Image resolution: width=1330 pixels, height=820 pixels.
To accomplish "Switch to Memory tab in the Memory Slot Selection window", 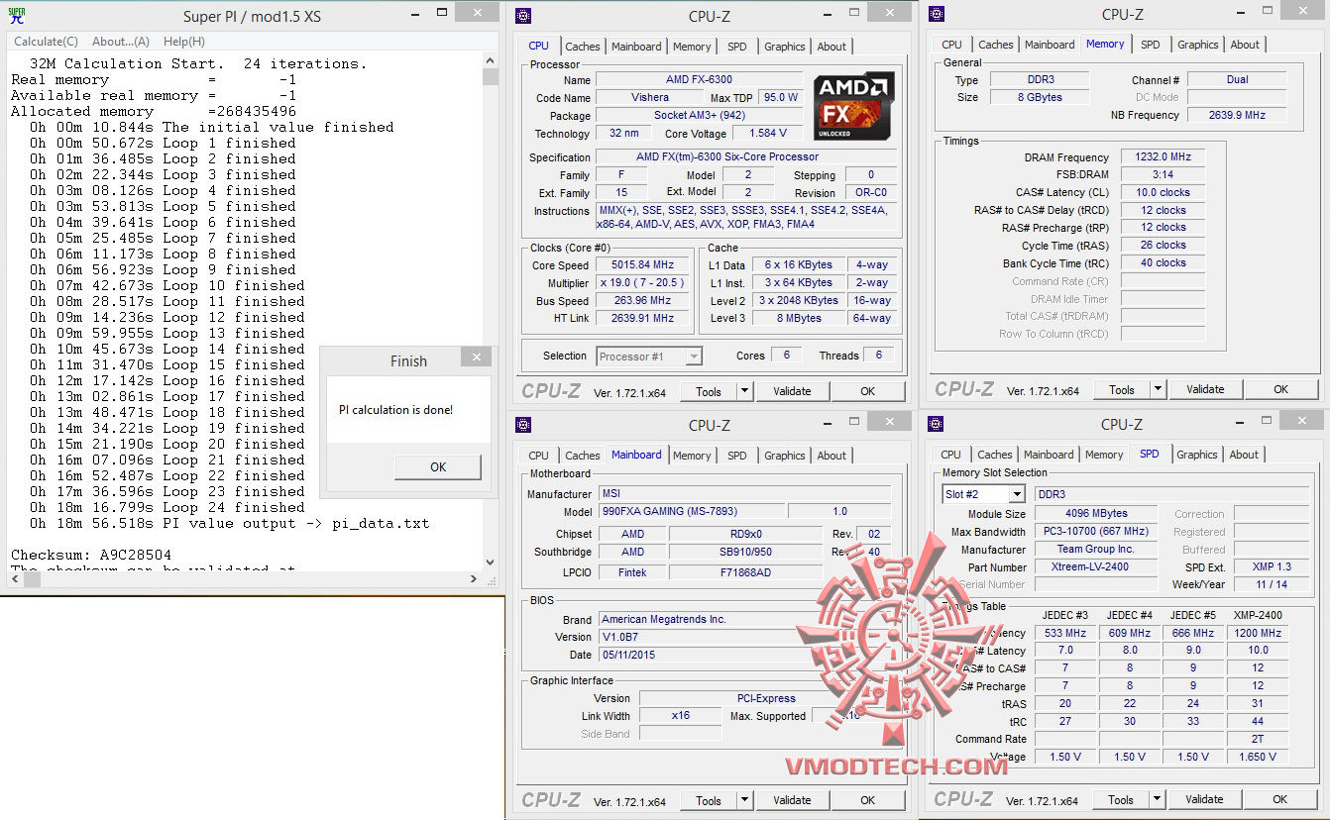I will click(x=1104, y=455).
